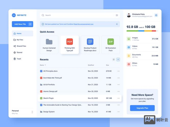170x127 pixels.
Task: Click the storage usage color bar
Action: (x=142, y=31)
